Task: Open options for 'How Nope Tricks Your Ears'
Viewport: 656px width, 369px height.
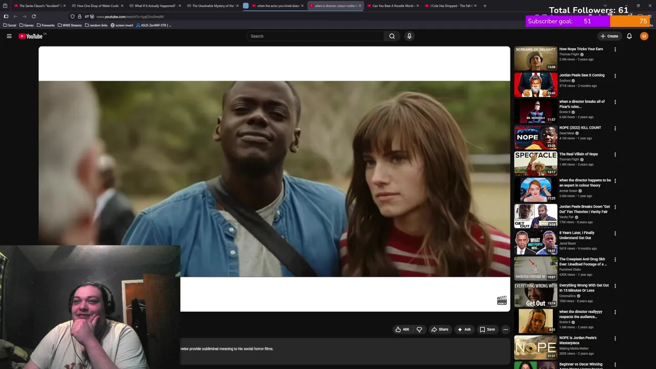Action: [x=615, y=50]
